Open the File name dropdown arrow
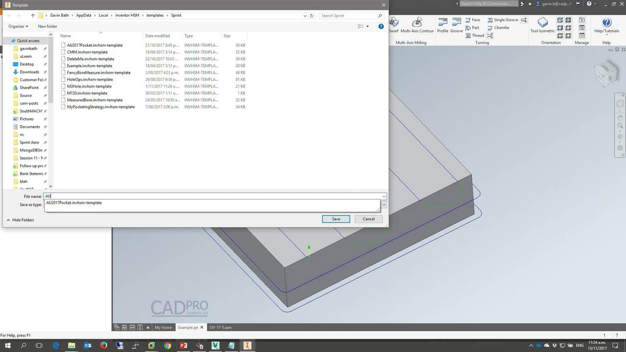 [384, 196]
